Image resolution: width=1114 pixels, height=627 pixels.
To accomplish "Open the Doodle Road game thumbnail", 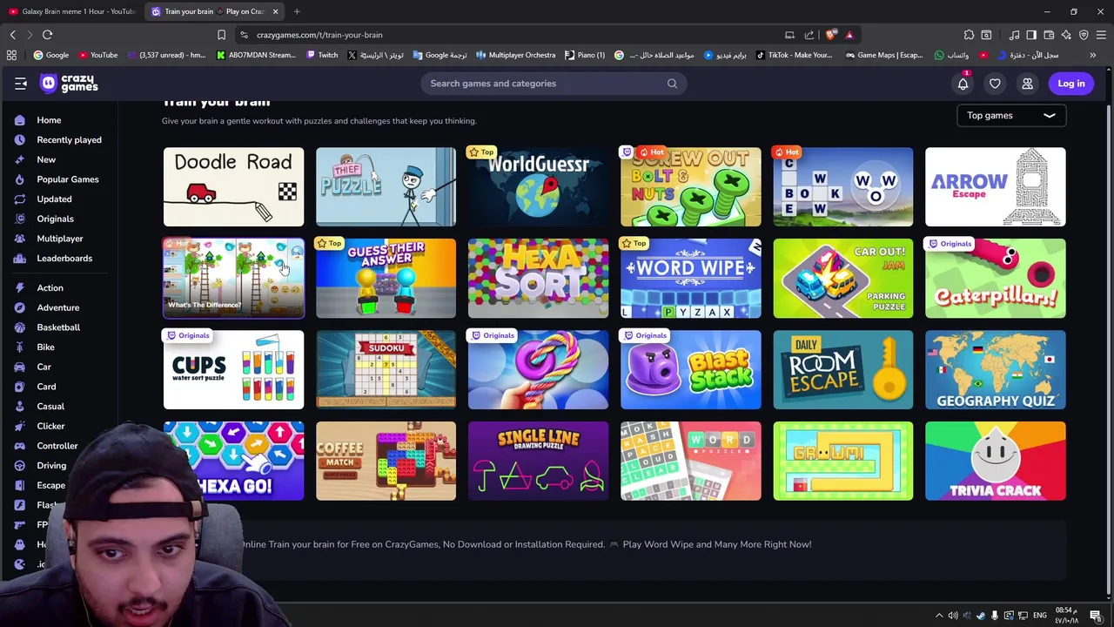I will coord(233,187).
